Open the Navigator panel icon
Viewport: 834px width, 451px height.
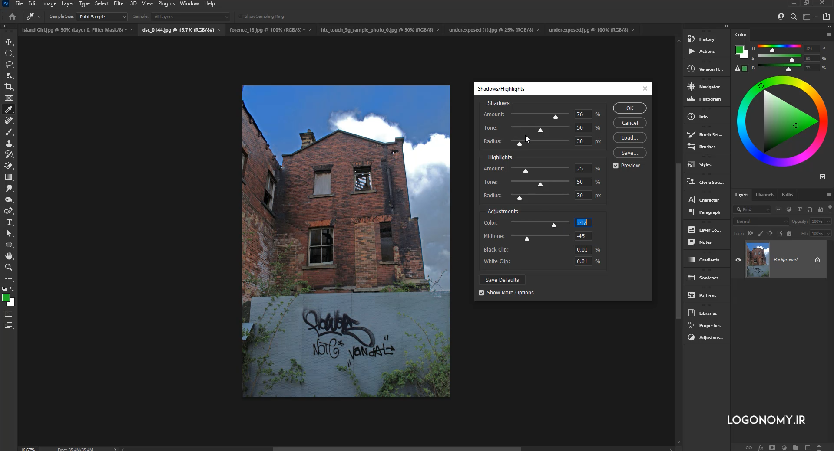pyautogui.click(x=692, y=87)
